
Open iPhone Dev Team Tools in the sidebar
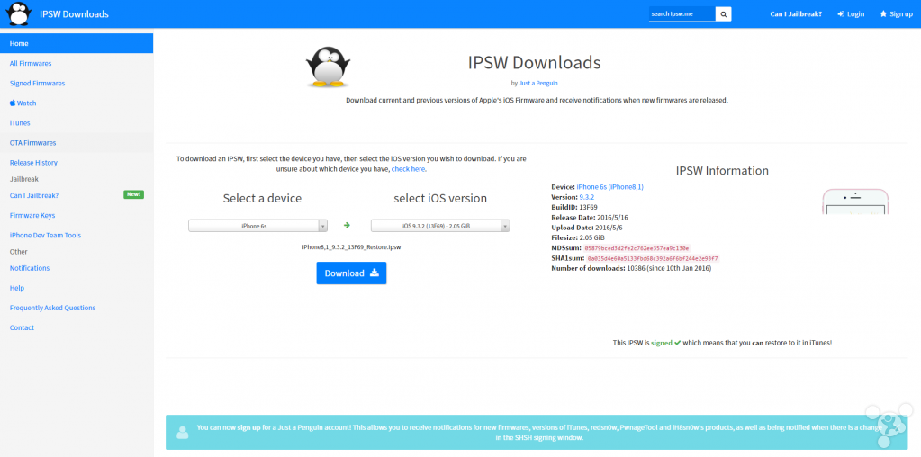point(77,235)
